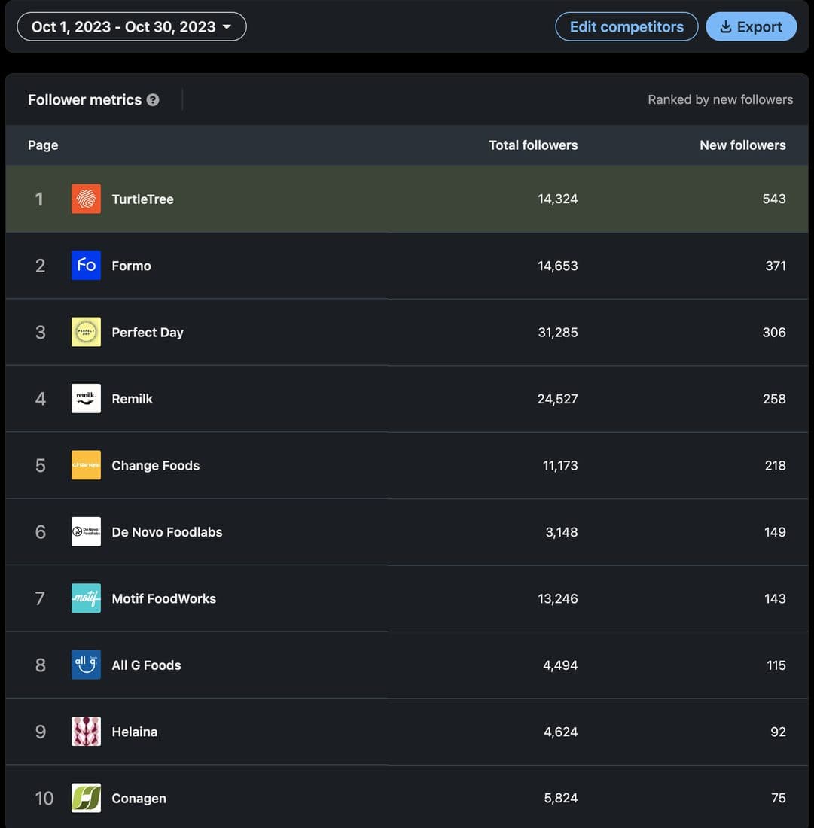Click the Perfect Day logo icon
814x828 pixels.
pyautogui.click(x=86, y=332)
